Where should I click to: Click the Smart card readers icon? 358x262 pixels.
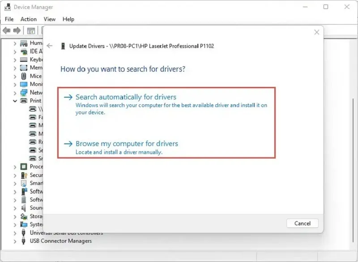coord(24,183)
